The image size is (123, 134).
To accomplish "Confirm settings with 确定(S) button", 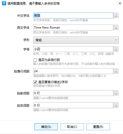I will tap(46, 127).
